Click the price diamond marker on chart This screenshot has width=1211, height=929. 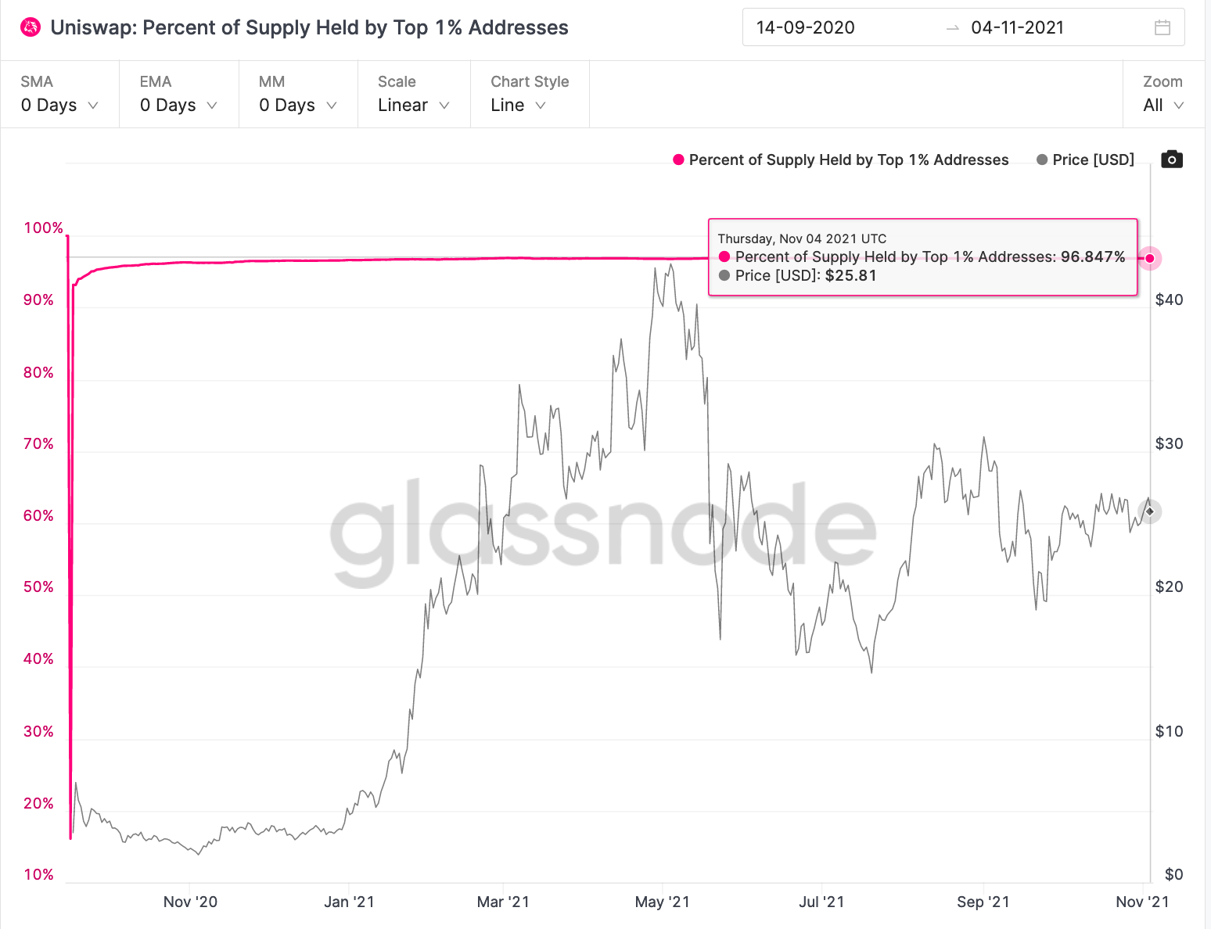click(x=1149, y=511)
